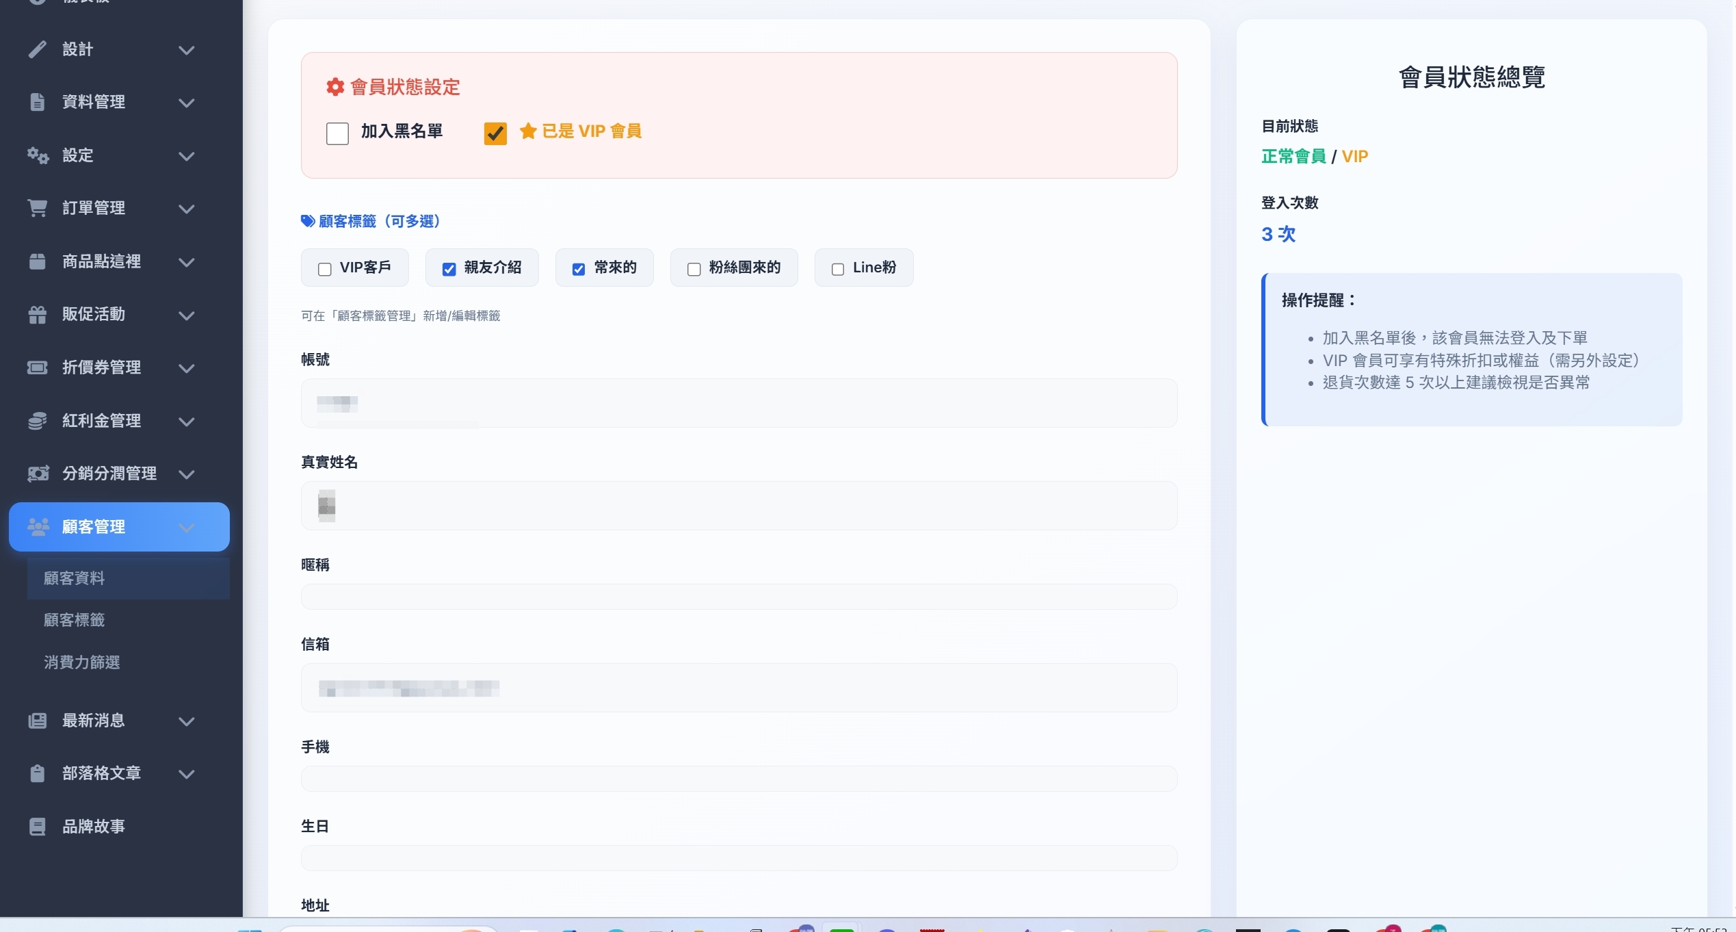
Task: Click the tag icon beside 顧客標籤（可多選）
Action: coord(306,220)
